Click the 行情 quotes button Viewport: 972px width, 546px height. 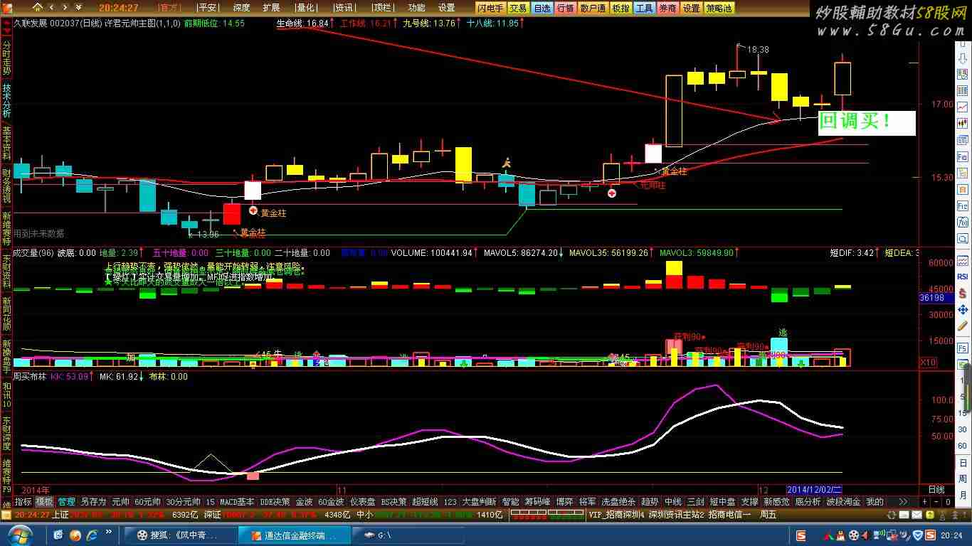click(x=565, y=8)
